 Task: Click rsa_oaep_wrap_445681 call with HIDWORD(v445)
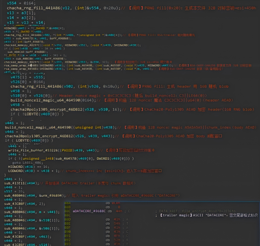coord(89,65)
